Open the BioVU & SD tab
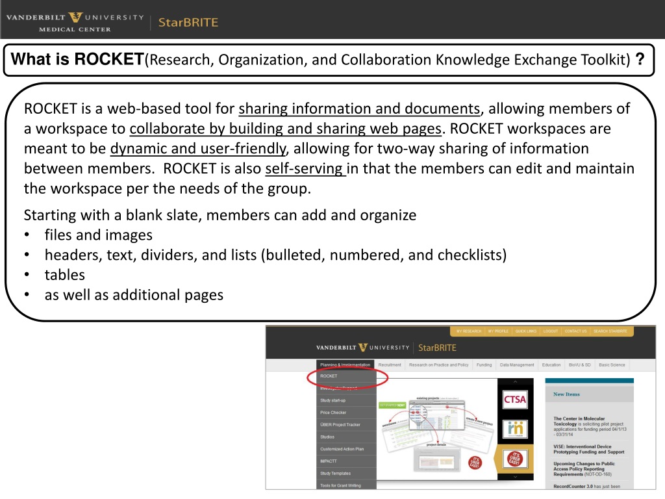Screen dimensions: 665x499 579,365
